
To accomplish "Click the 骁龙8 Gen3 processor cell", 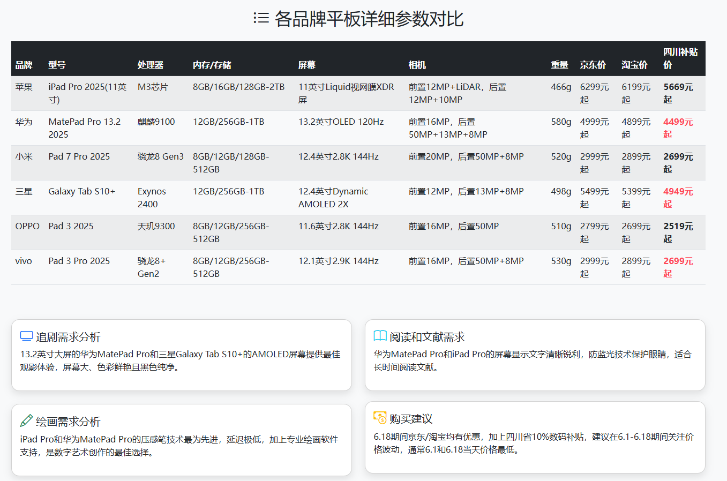I will [x=161, y=156].
